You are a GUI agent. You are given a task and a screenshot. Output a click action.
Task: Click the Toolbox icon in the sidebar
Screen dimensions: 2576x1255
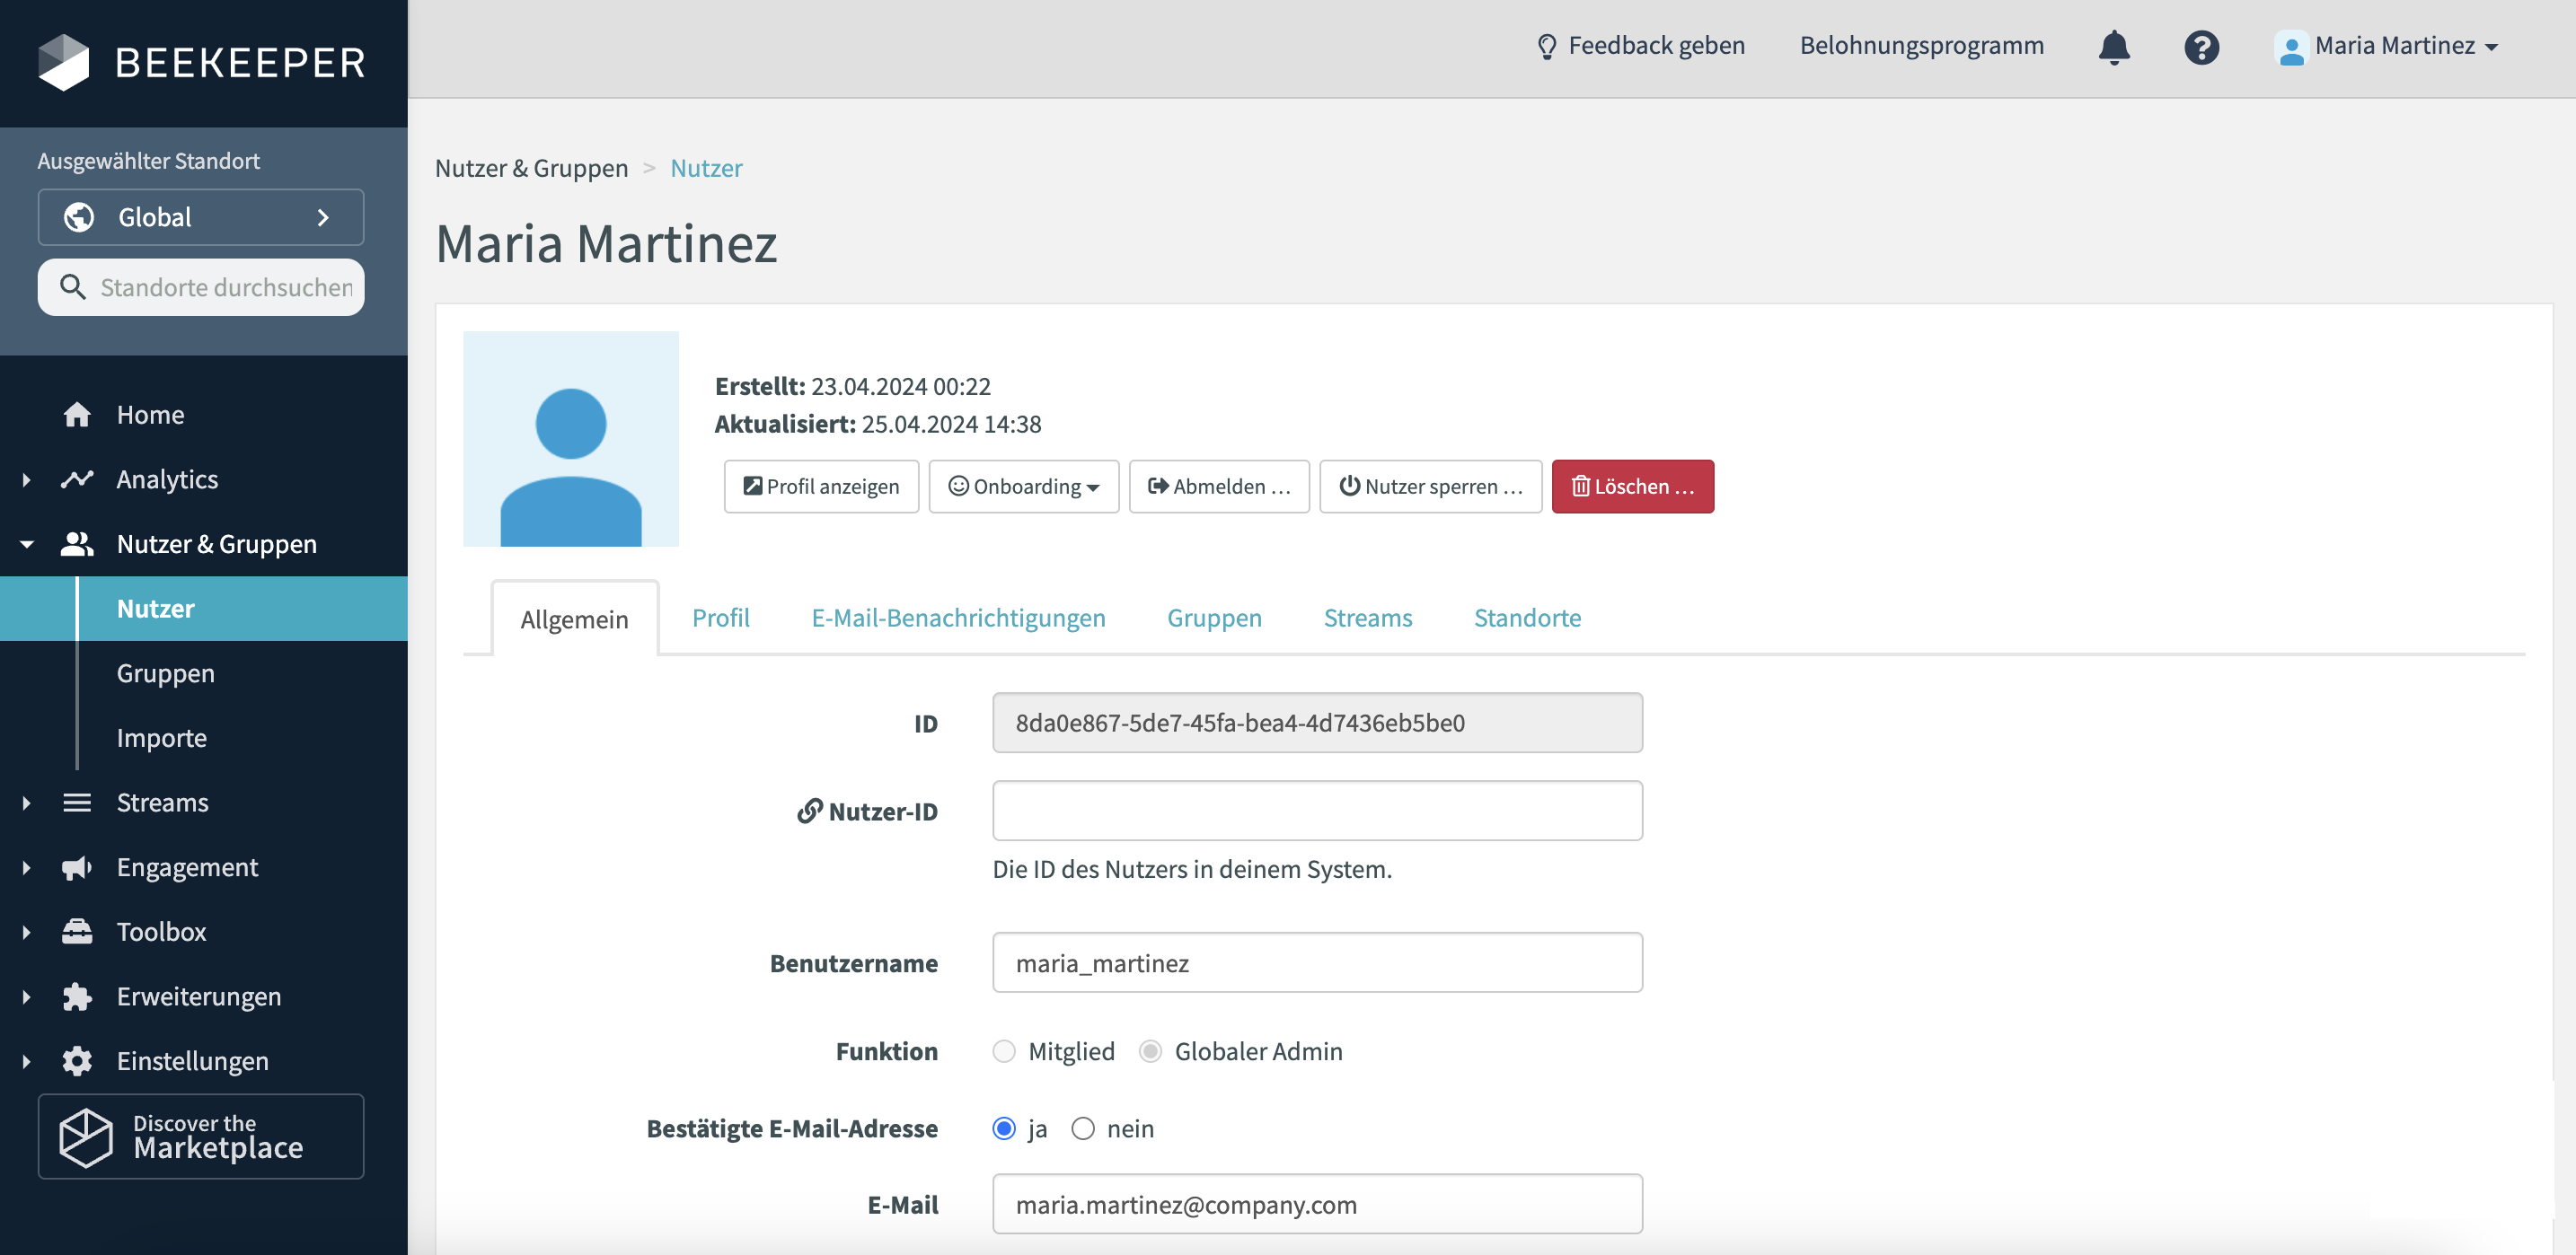pyautogui.click(x=77, y=931)
